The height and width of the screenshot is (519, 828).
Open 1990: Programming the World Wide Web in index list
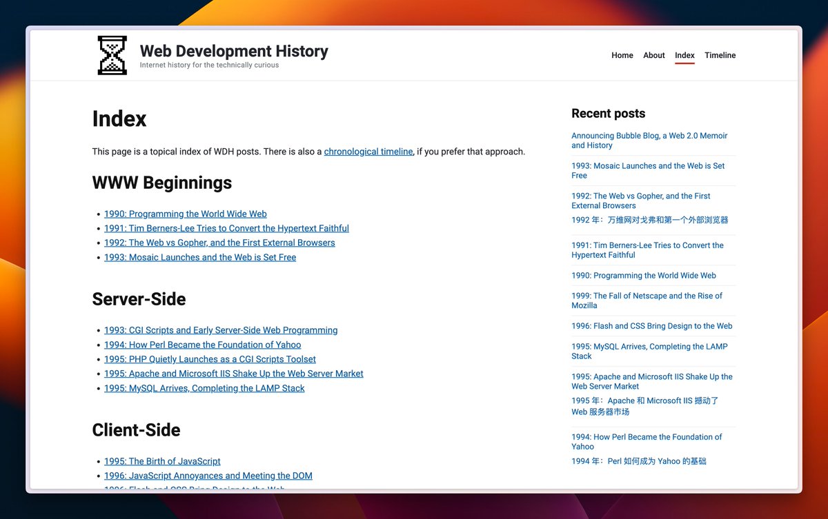point(186,214)
